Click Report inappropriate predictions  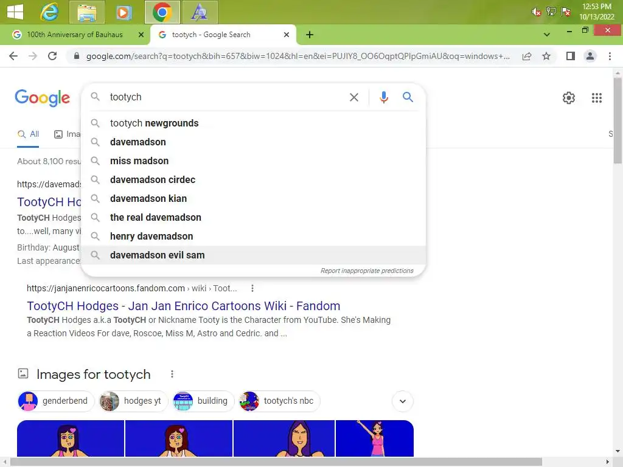[x=367, y=271]
